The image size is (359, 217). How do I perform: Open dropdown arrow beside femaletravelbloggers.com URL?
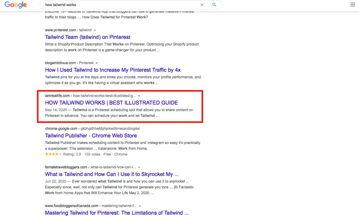click(x=139, y=167)
